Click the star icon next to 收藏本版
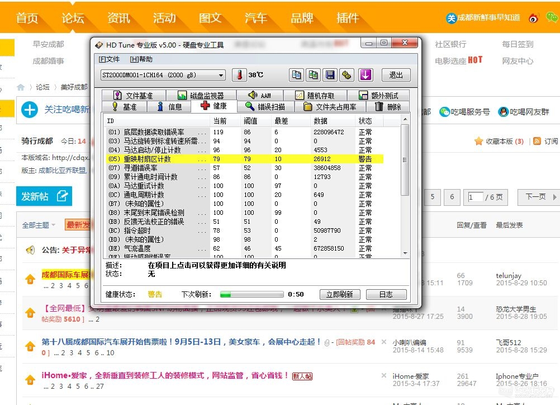 478,141
